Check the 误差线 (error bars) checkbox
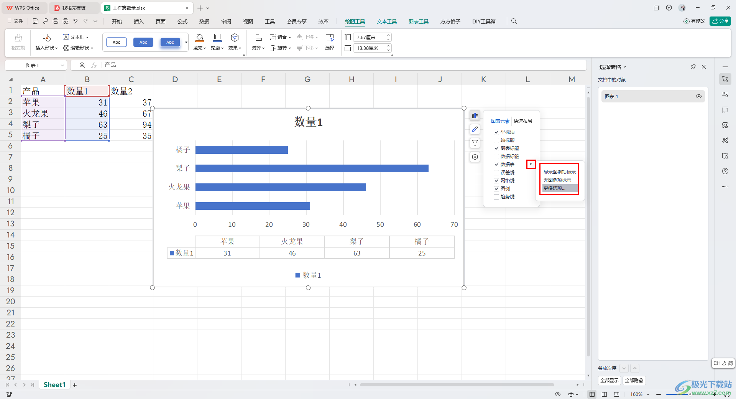The height and width of the screenshot is (399, 736). (496, 173)
